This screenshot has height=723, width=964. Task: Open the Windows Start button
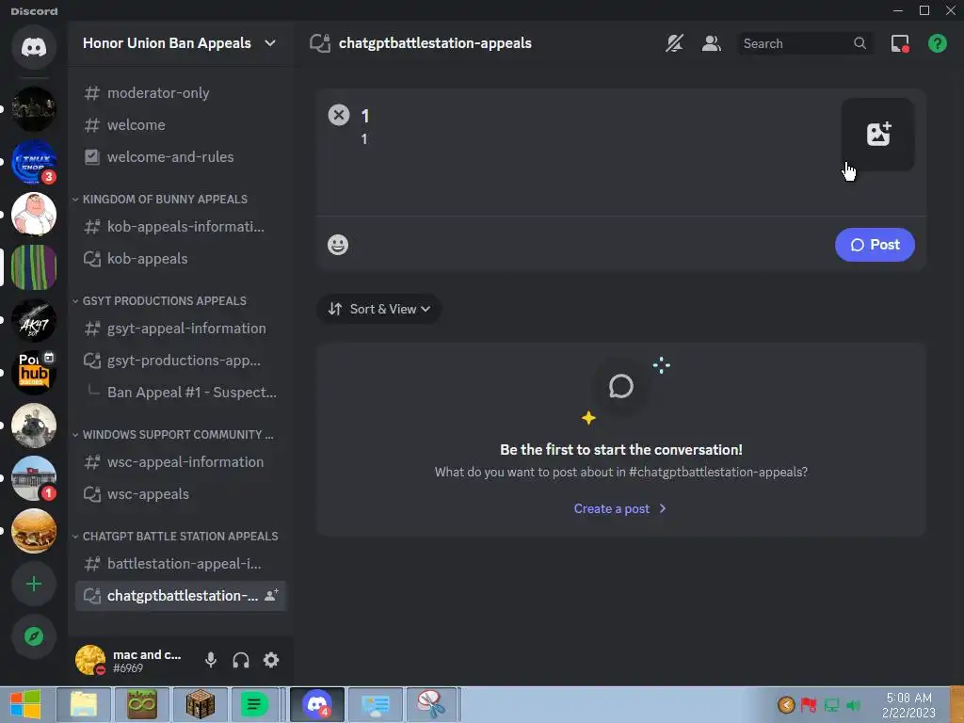point(24,704)
